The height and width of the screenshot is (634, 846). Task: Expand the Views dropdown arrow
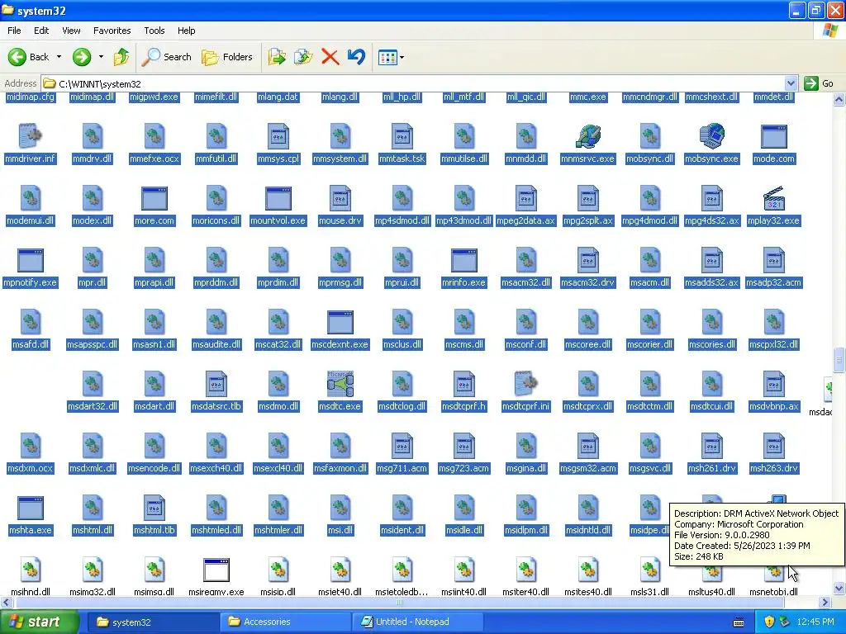402,57
